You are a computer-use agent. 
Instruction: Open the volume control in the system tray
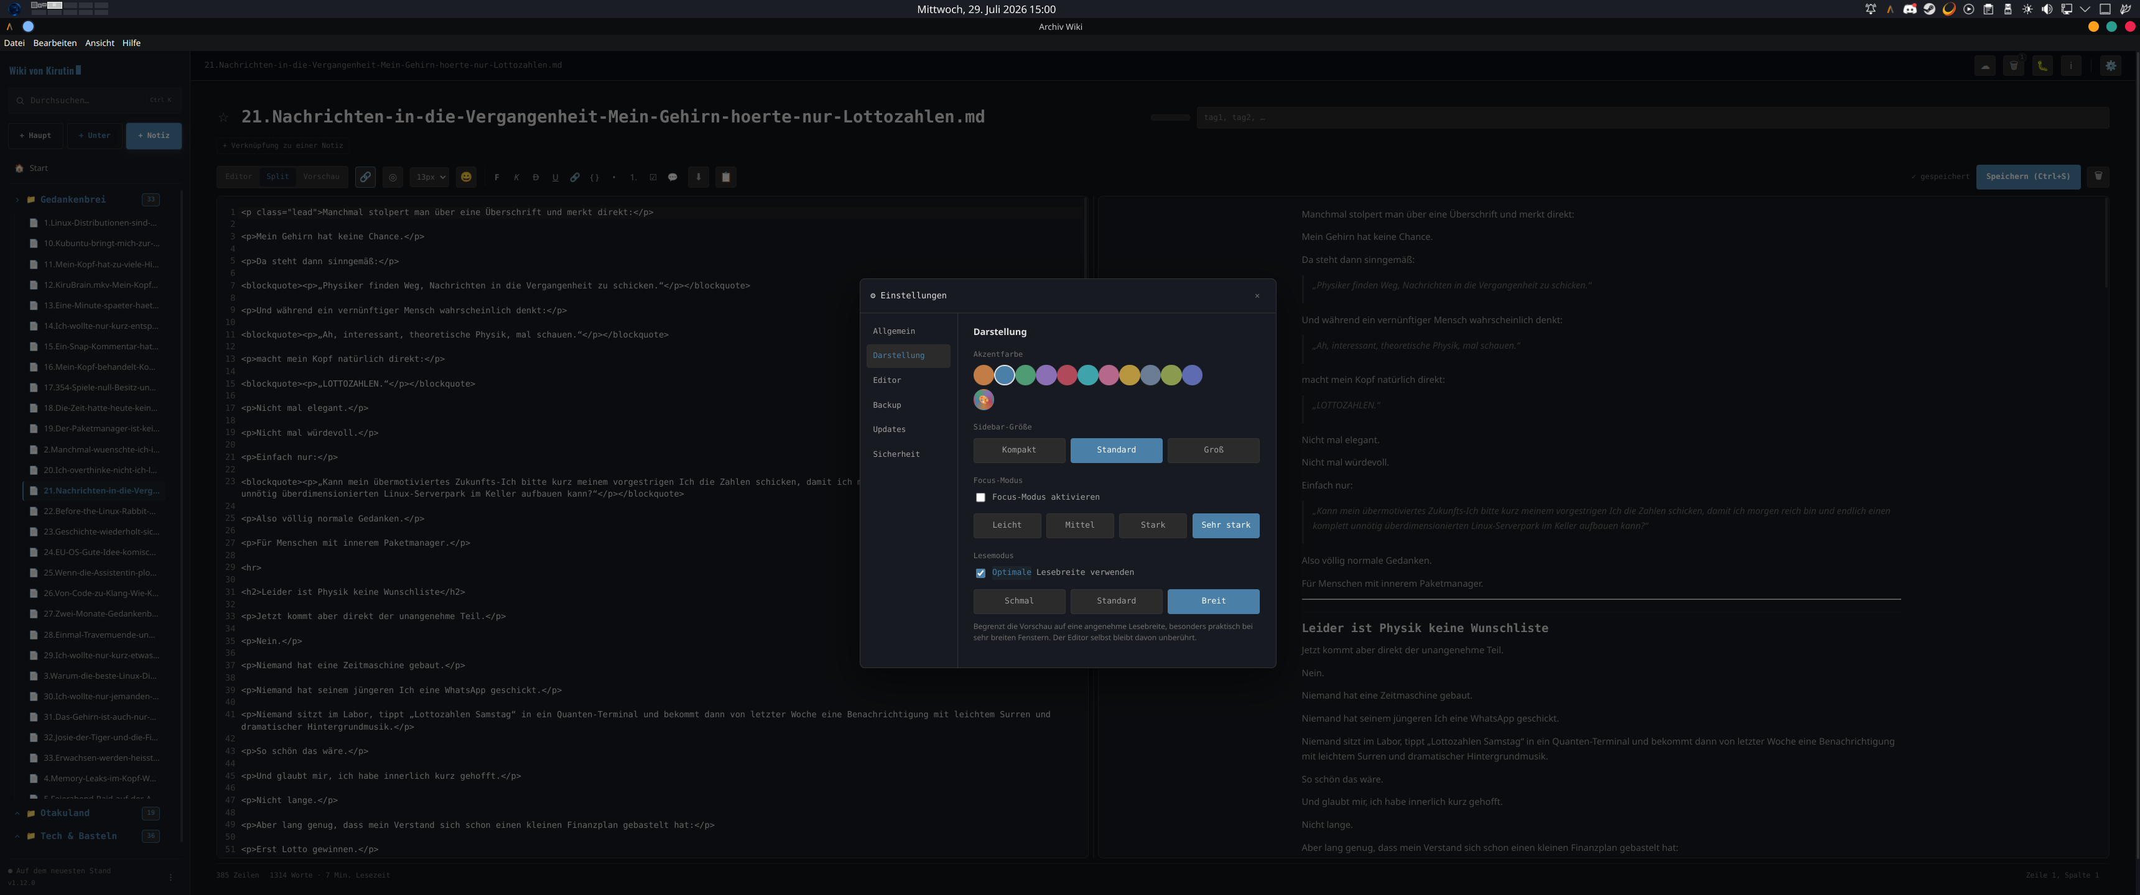pos(2047,9)
